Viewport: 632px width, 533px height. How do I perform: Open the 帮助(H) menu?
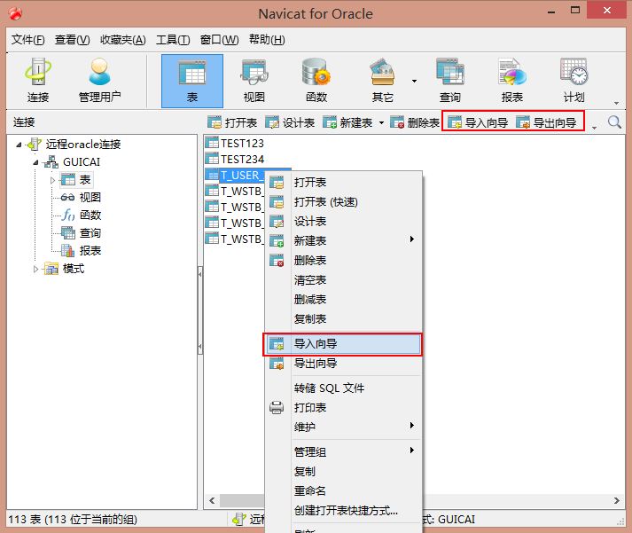click(x=267, y=40)
